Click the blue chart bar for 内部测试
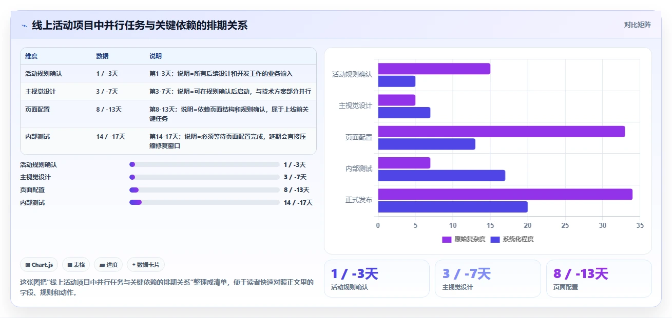Screen dimensions: 672x318 (x=441, y=176)
